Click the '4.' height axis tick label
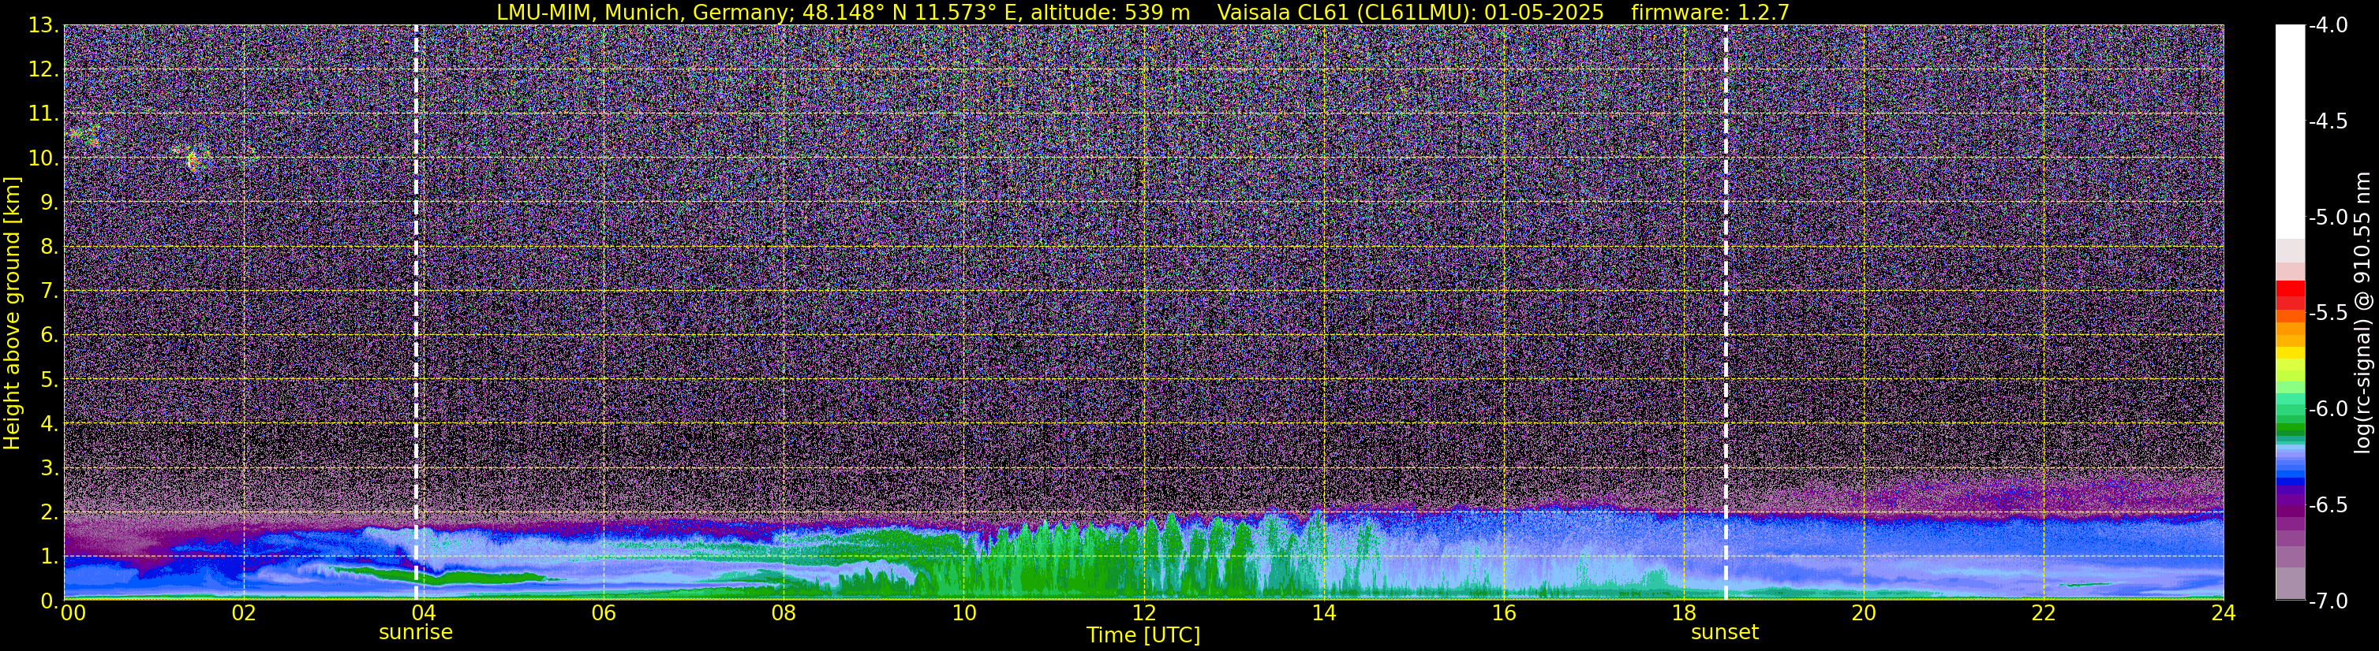 [50, 423]
